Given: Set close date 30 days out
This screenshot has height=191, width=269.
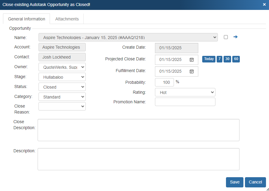Looking at the screenshot, I should tap(227, 59).
